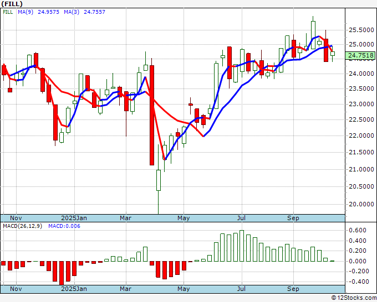Click Sep on the price chart time axis
Image resolution: width=377 pixels, height=302 pixels.
click(293, 218)
